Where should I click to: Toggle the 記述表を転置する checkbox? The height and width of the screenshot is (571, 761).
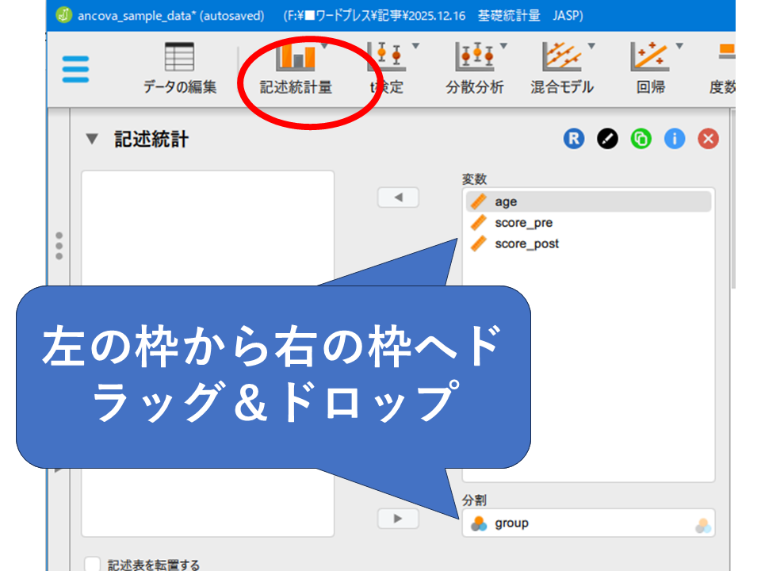click(x=93, y=565)
